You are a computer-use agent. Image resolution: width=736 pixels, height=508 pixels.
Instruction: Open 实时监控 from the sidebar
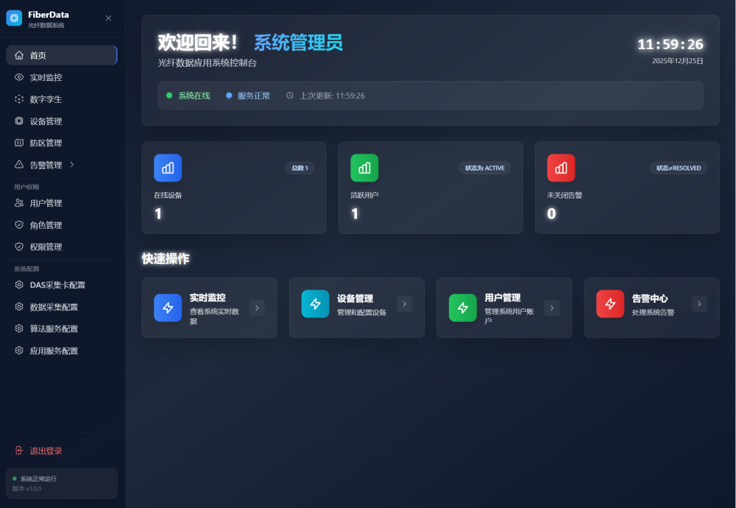point(46,77)
